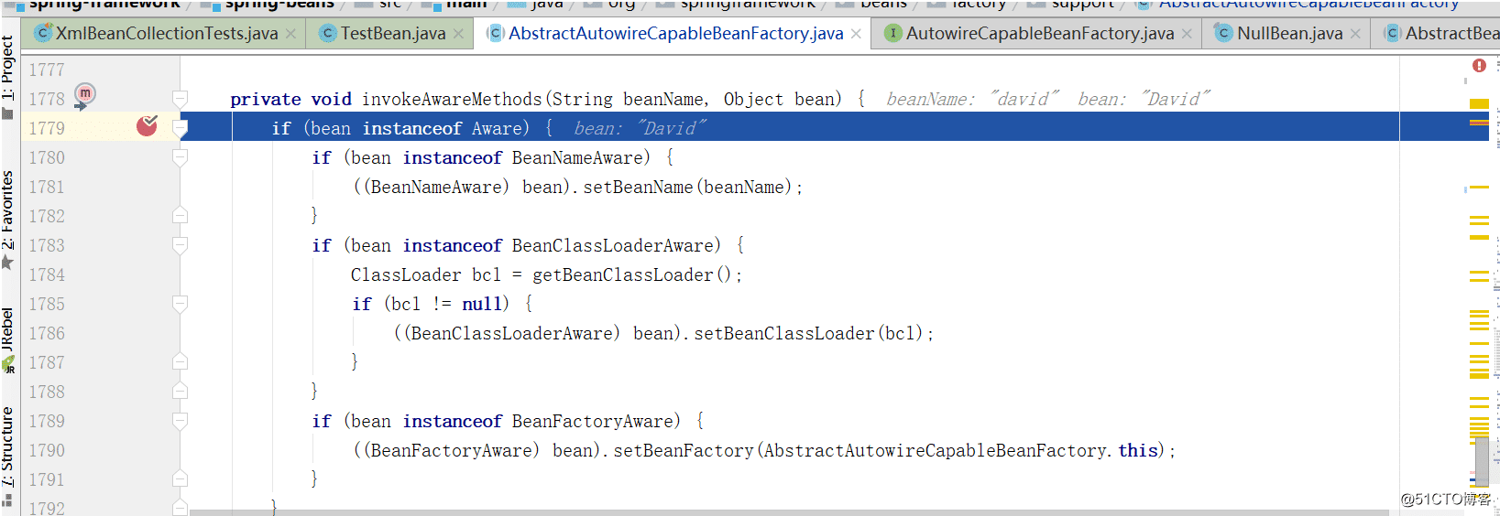Open the 2: Favorites tool window
This screenshot has height=516, width=1500.
point(8,220)
